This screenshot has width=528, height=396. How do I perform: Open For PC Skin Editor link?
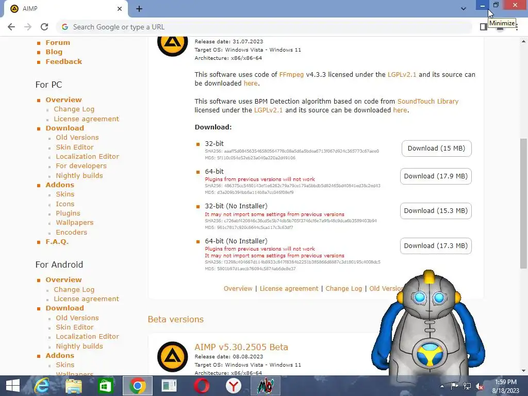tap(75, 147)
